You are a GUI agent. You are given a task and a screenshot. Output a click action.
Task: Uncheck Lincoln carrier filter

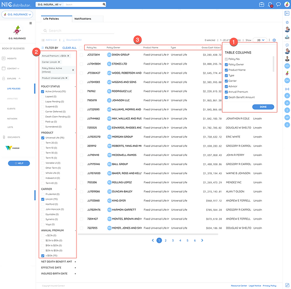43,199
